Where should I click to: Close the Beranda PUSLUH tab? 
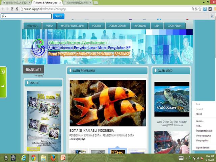click(x=29, y=3)
